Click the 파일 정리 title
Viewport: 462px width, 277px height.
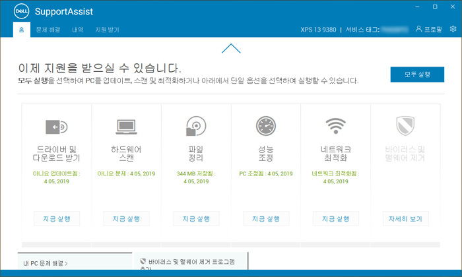tap(196, 154)
